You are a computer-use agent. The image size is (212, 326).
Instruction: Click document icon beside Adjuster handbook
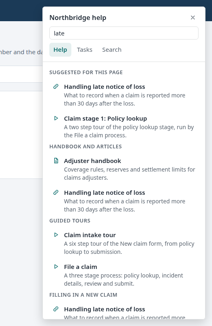tap(56, 161)
